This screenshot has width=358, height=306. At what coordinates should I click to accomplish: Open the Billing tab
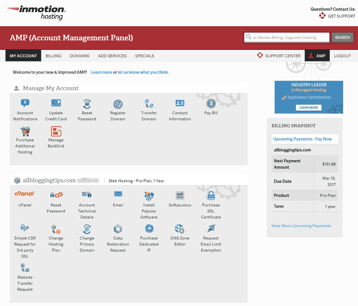pos(53,56)
